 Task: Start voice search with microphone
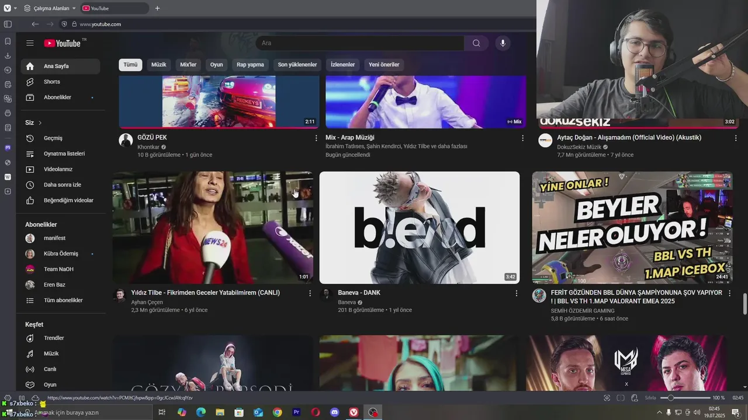(503, 43)
